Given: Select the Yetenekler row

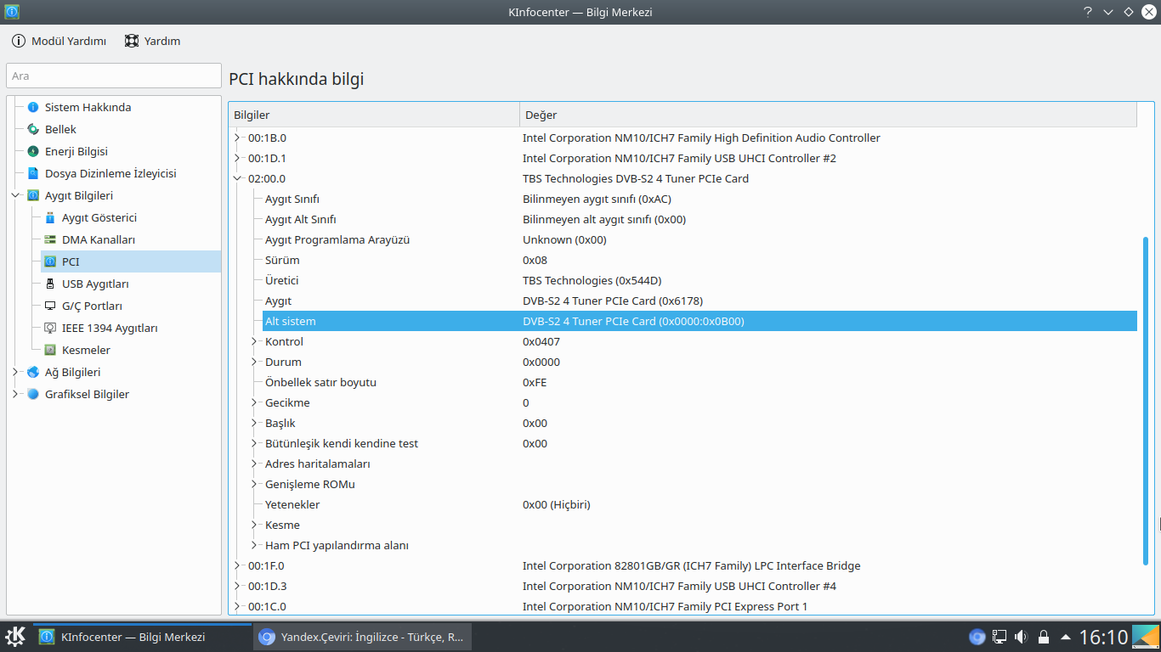Looking at the screenshot, I should click(699, 504).
